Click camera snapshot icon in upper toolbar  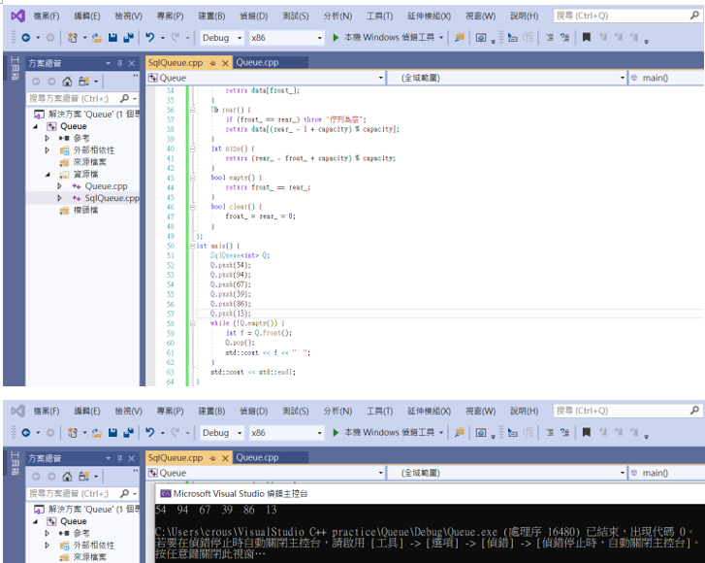[481, 38]
